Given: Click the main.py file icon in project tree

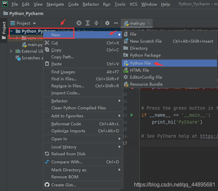Looking at the screenshot, I should click(24, 45).
